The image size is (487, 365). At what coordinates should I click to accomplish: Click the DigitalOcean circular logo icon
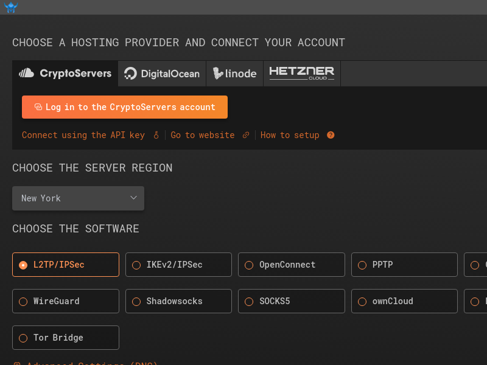[130, 74]
